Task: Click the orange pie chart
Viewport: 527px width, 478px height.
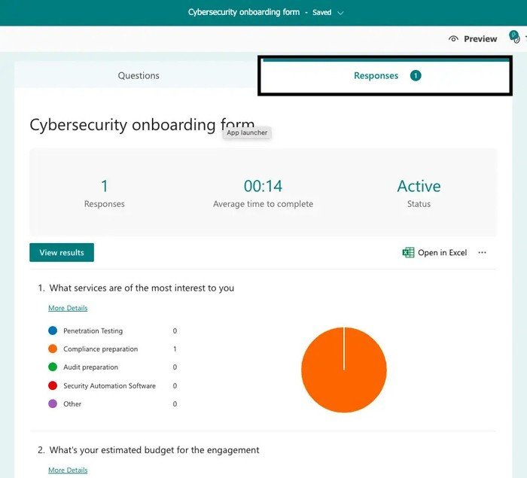Action: pos(343,370)
